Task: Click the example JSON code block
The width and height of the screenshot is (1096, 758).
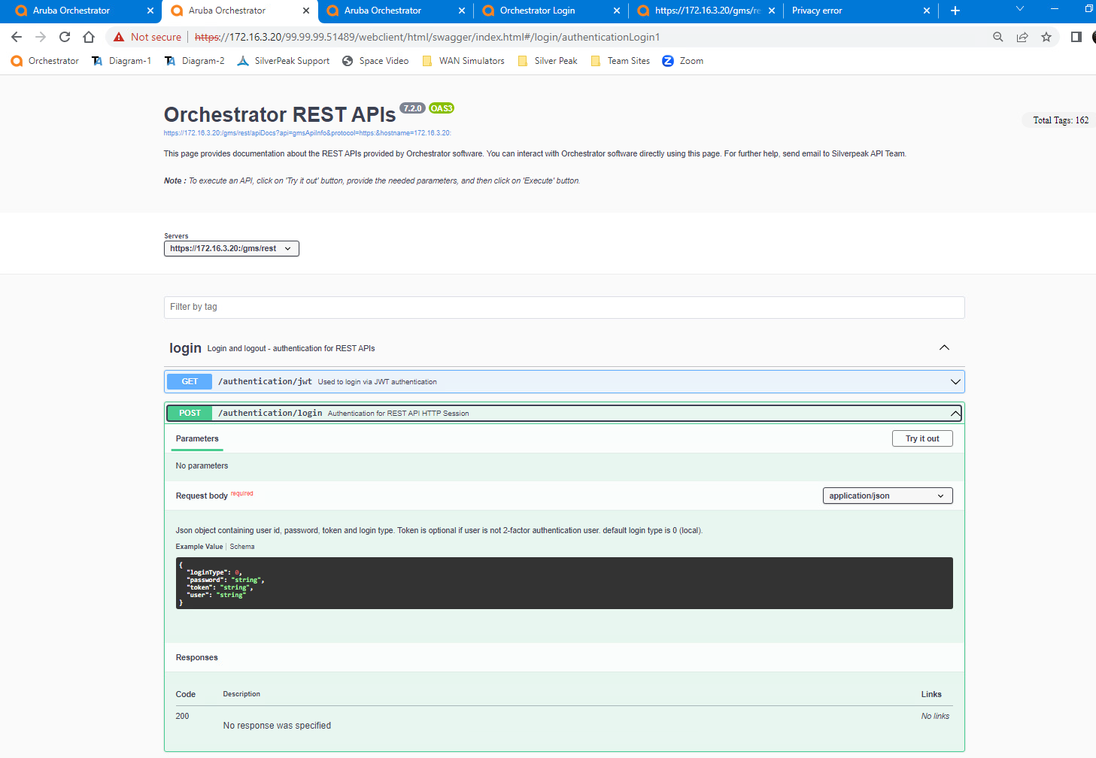Action: 564,583
